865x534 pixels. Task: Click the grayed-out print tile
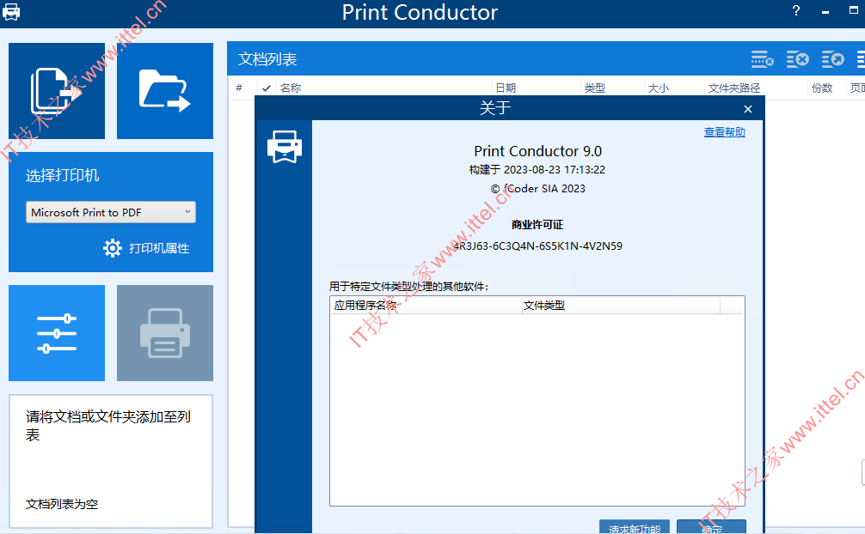[165, 333]
